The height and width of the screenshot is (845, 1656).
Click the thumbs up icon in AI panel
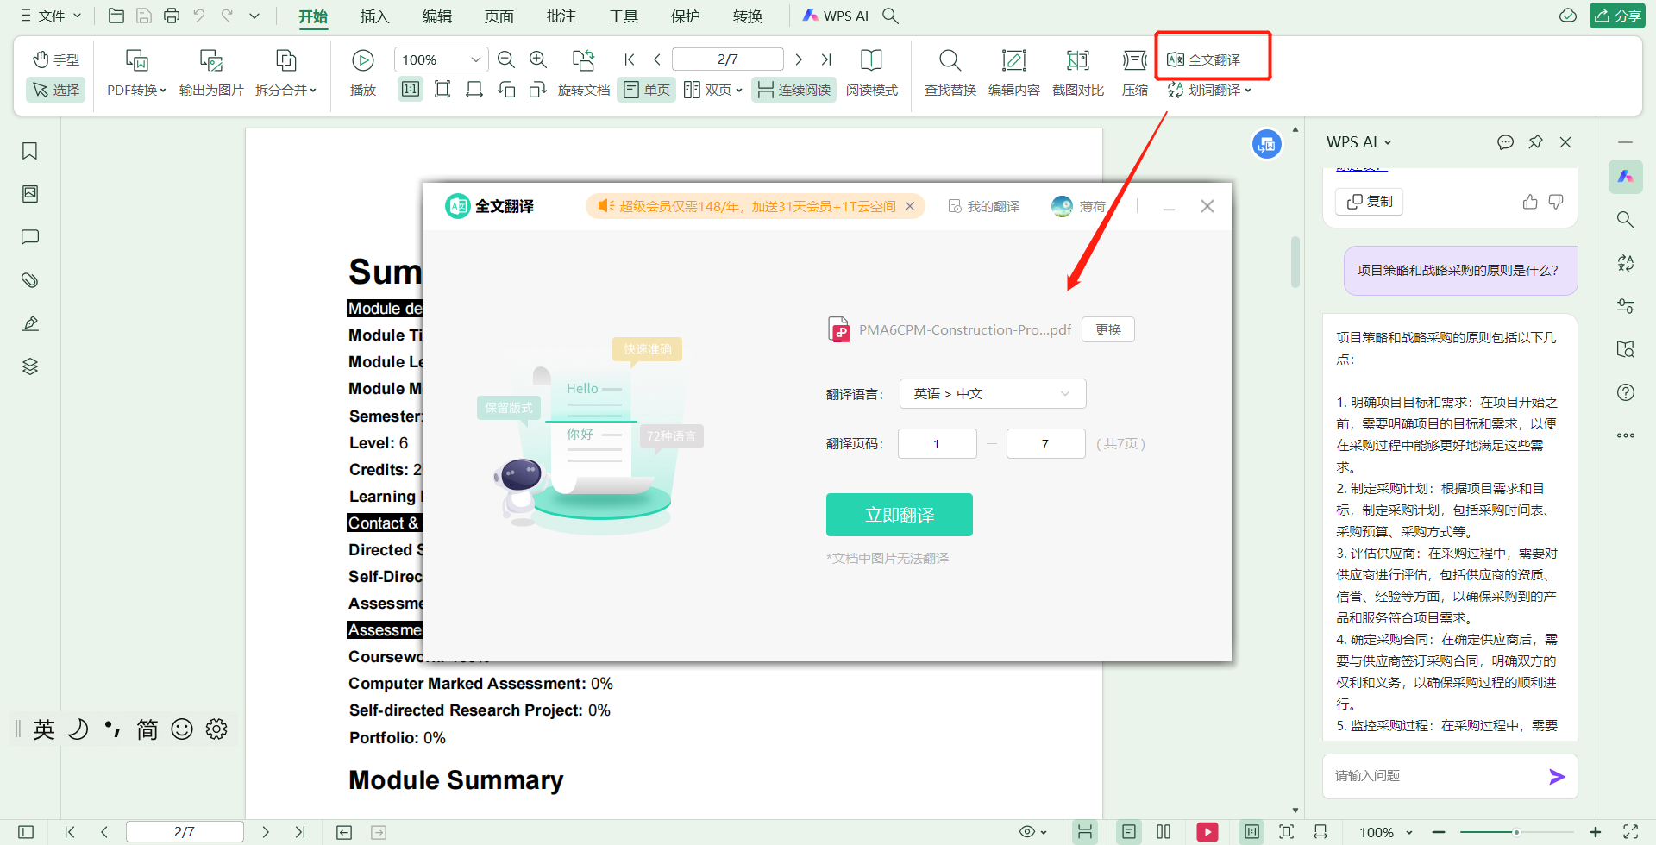click(1530, 202)
